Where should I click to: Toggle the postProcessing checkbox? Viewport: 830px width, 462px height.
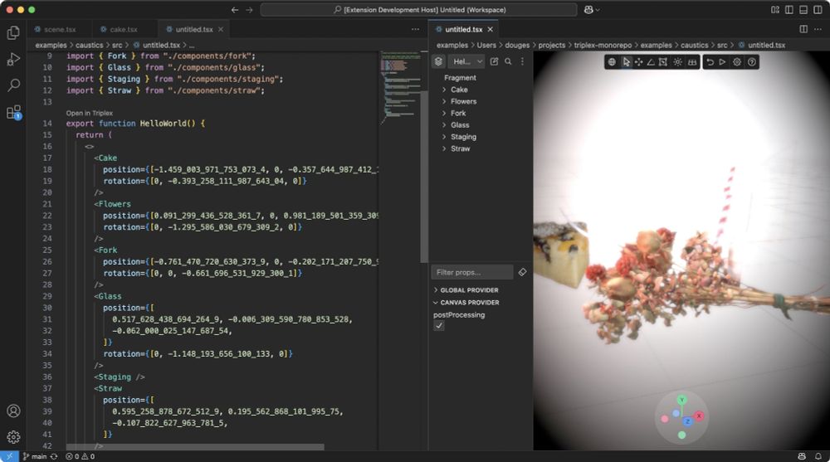click(x=439, y=326)
